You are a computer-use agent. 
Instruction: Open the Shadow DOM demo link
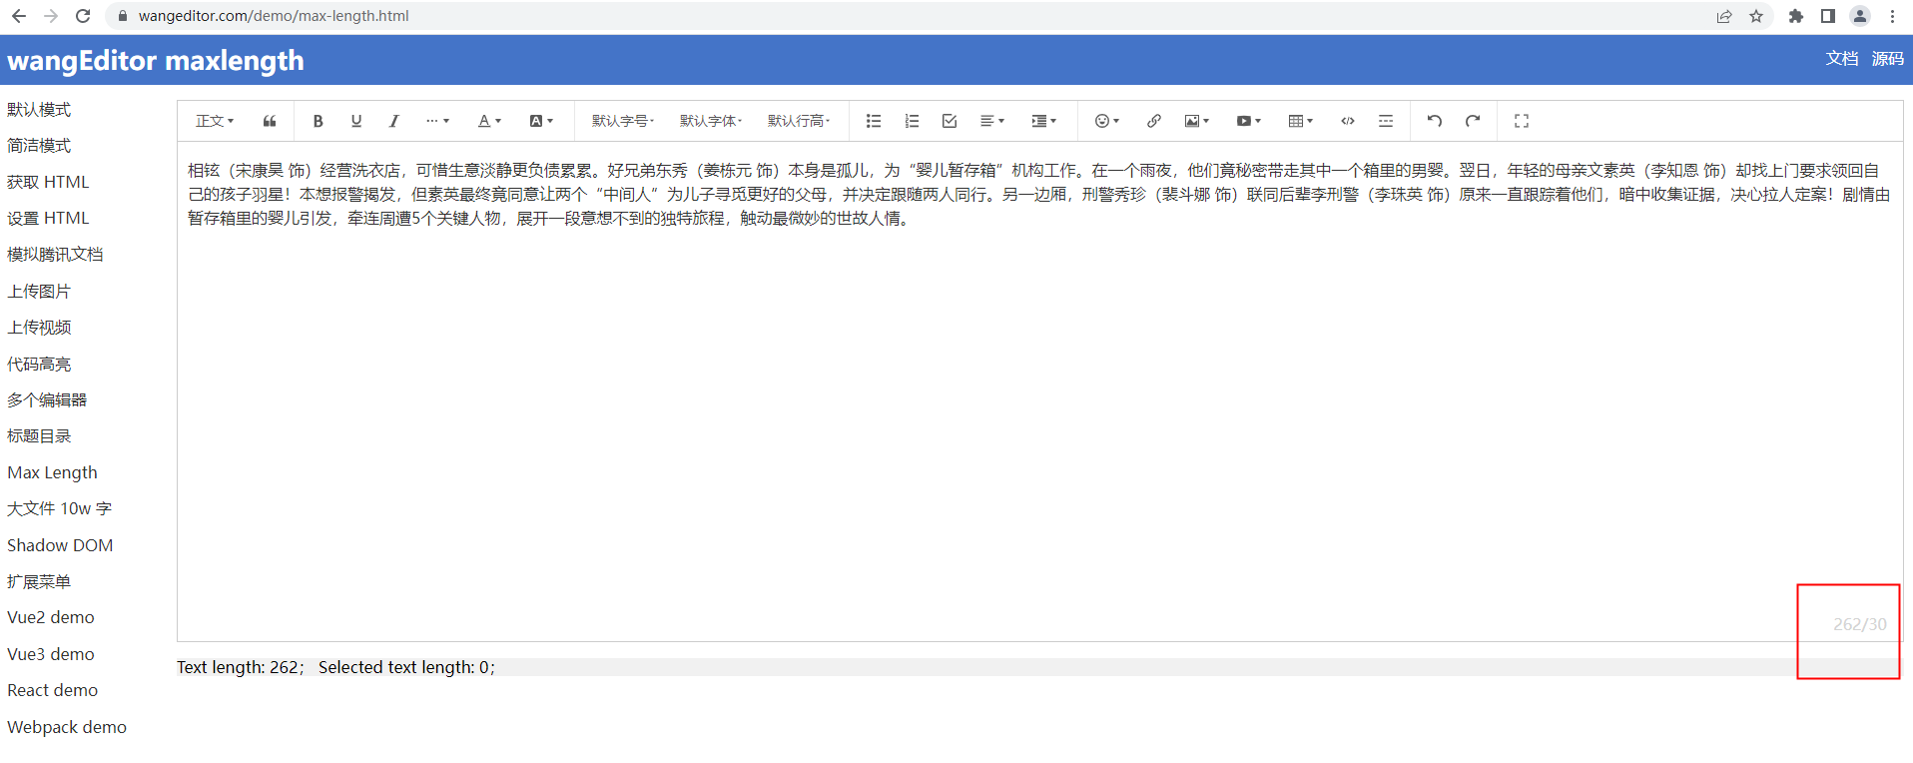(x=60, y=545)
